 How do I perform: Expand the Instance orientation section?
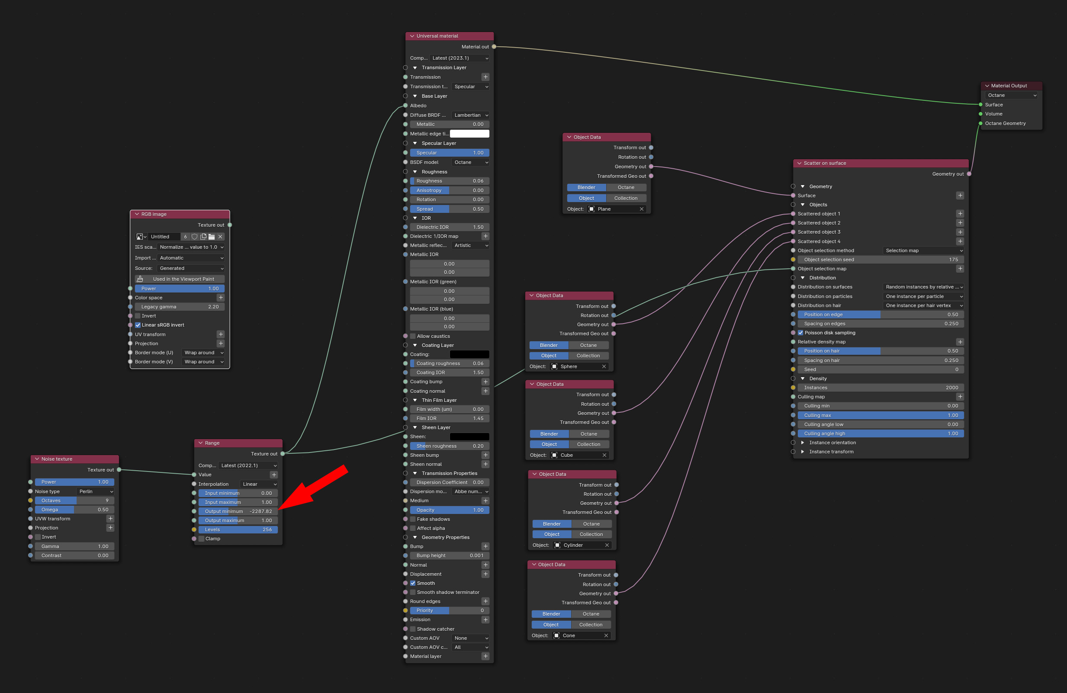(x=803, y=443)
